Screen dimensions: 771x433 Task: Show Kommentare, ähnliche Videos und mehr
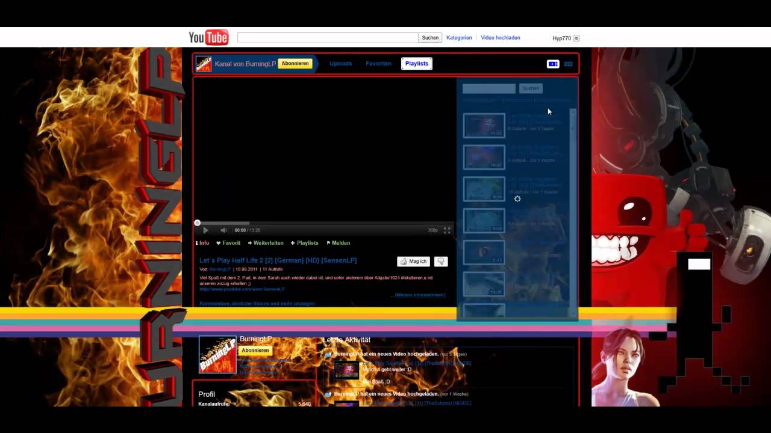pyautogui.click(x=257, y=304)
